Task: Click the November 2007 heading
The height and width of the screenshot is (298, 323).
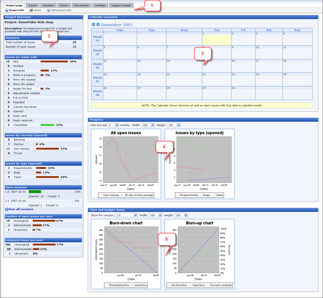Action: 117,24
